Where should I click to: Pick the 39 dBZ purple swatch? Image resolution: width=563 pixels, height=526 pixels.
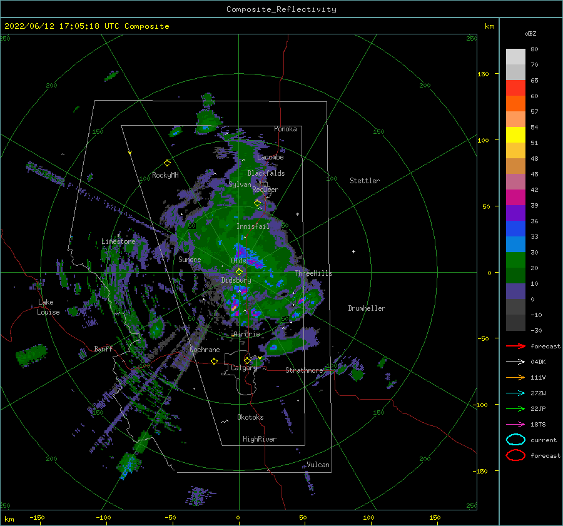515,213
